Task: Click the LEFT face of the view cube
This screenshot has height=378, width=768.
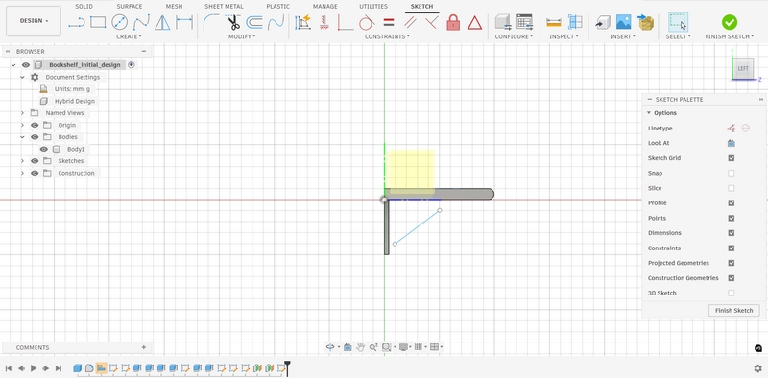Action: point(742,68)
